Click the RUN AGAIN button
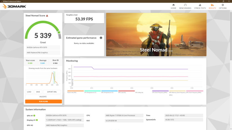The height and width of the screenshot is (130, 232). [43, 102]
